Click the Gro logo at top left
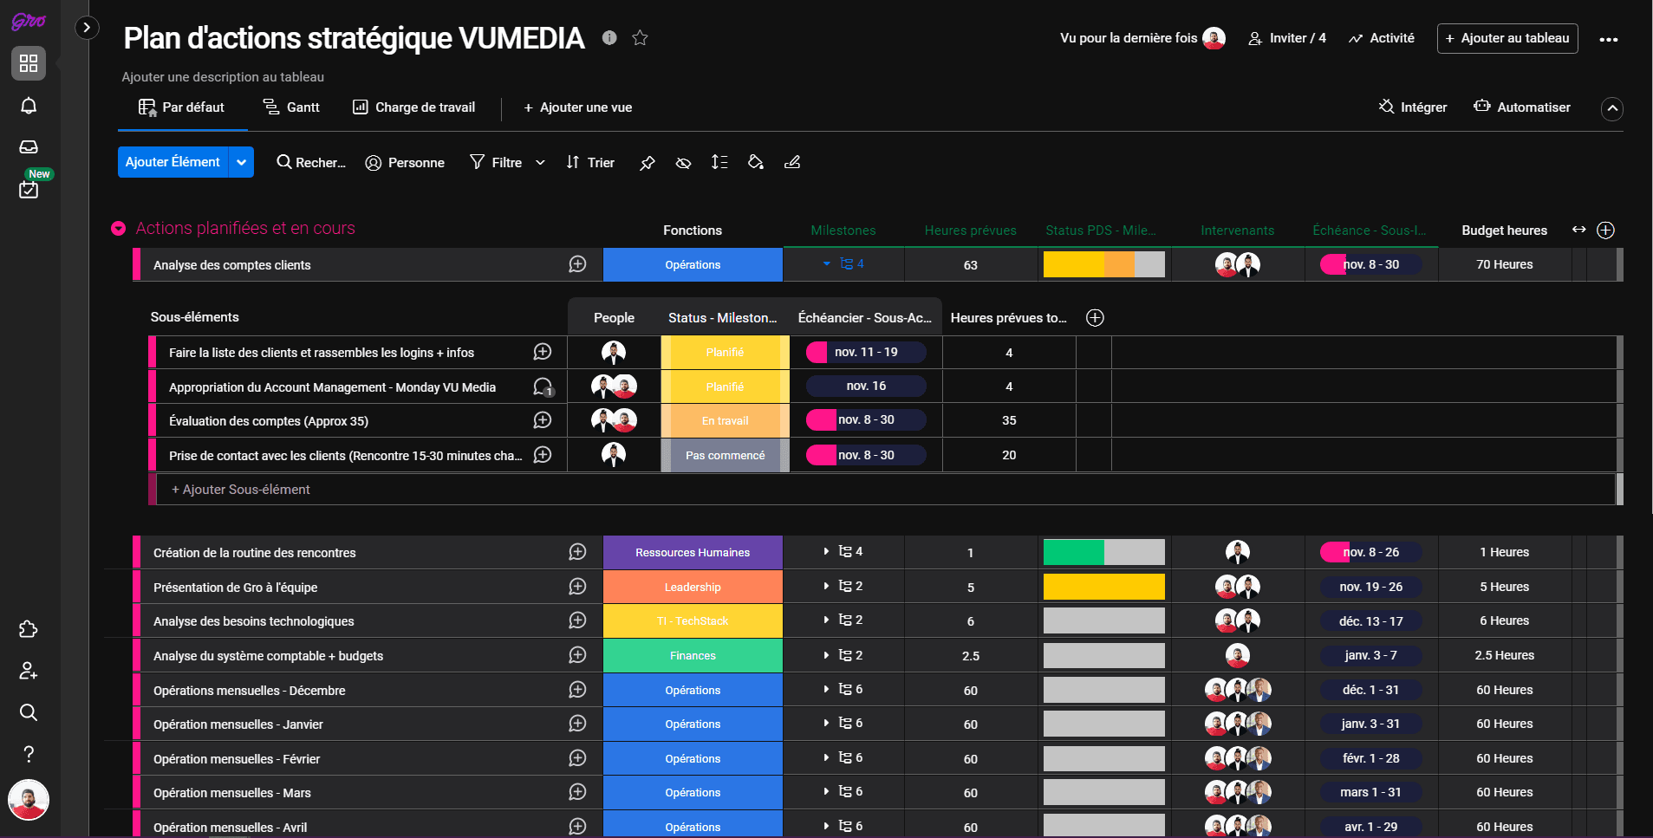 [29, 21]
